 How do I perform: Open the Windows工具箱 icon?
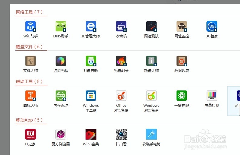(91, 96)
